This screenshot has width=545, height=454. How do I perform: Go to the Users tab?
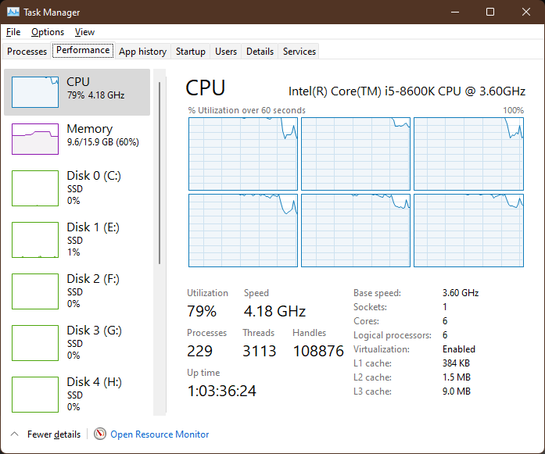point(225,52)
